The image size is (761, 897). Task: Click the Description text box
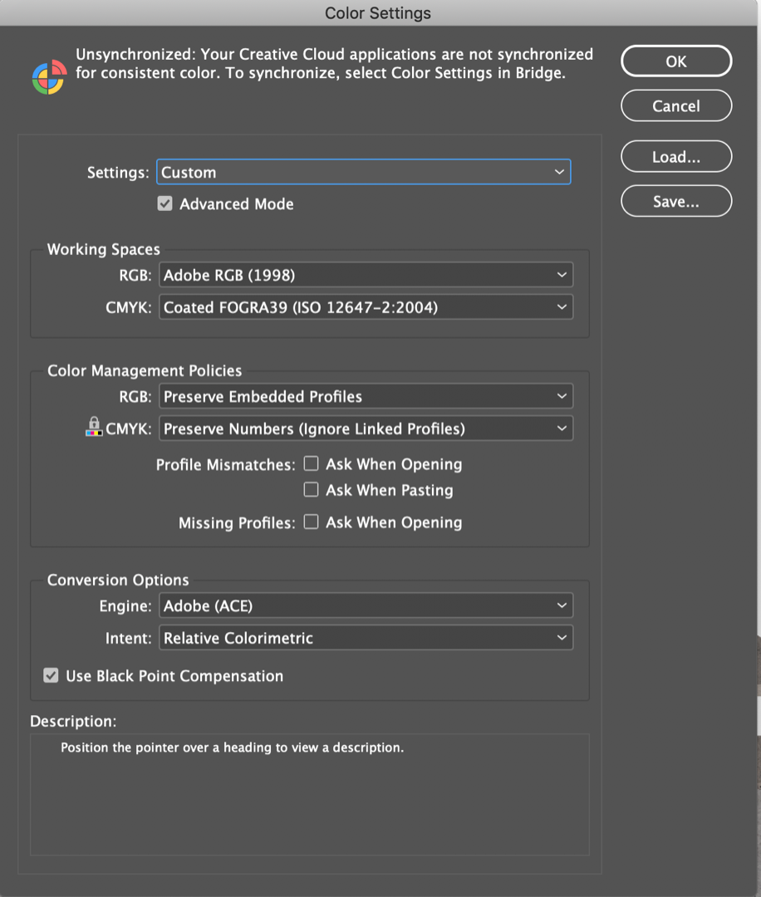(310, 795)
